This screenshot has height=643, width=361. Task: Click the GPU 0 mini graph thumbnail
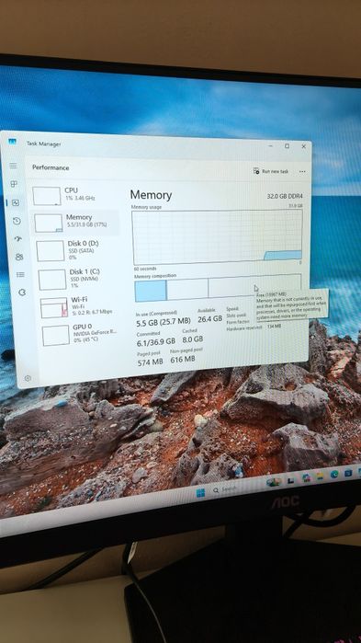click(x=56, y=336)
